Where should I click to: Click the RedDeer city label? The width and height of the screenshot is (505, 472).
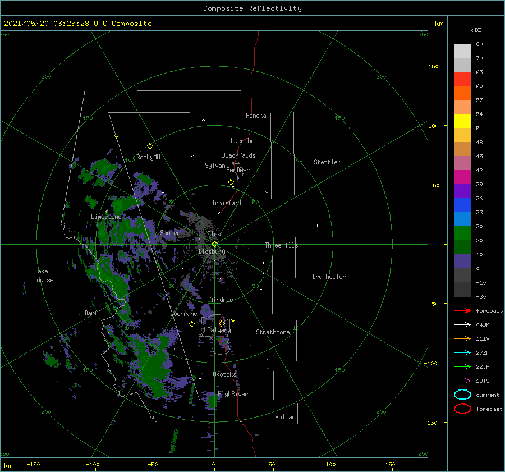pyautogui.click(x=238, y=170)
